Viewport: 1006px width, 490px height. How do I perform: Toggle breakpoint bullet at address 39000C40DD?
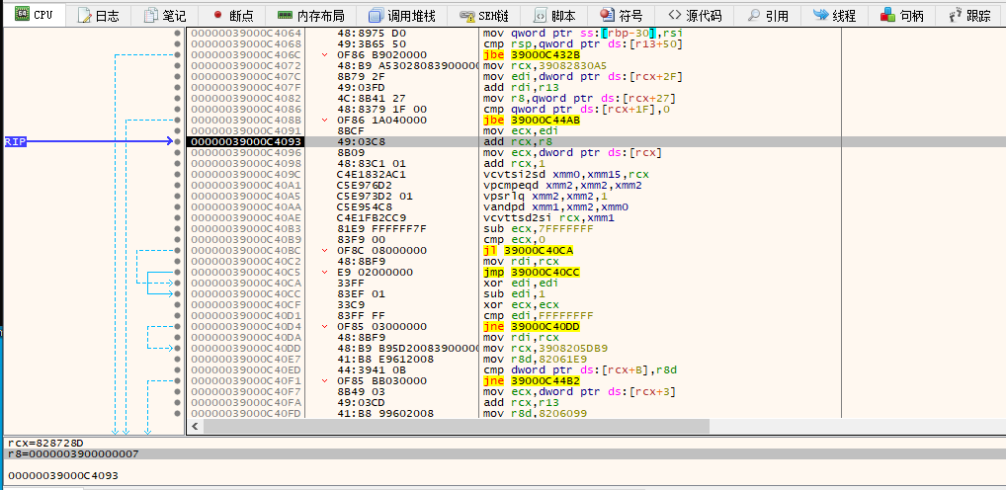pos(177,348)
